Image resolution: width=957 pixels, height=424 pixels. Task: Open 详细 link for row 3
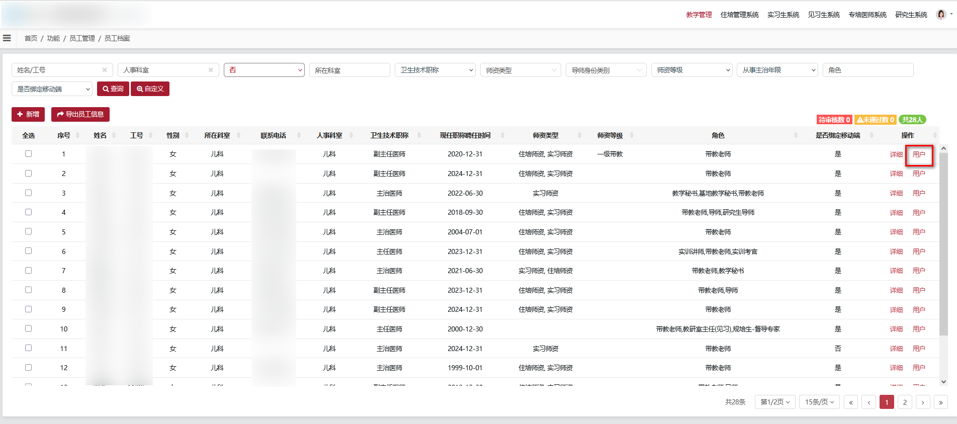896,193
